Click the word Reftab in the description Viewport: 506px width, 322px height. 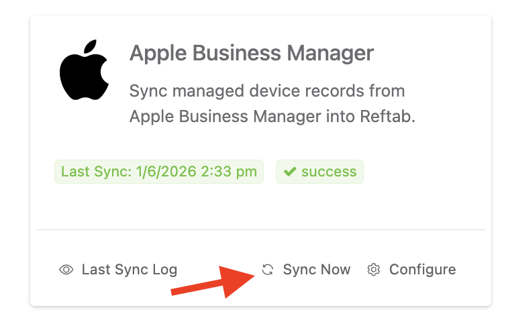(x=388, y=116)
